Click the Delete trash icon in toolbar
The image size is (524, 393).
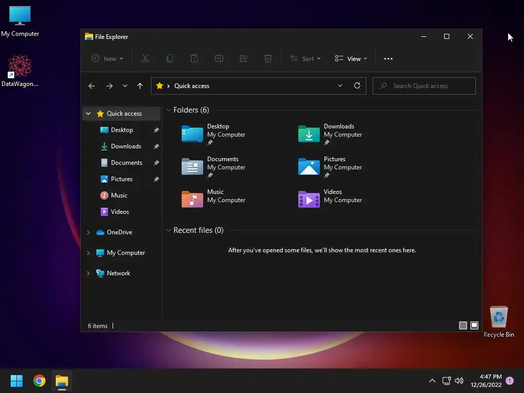pos(268,58)
